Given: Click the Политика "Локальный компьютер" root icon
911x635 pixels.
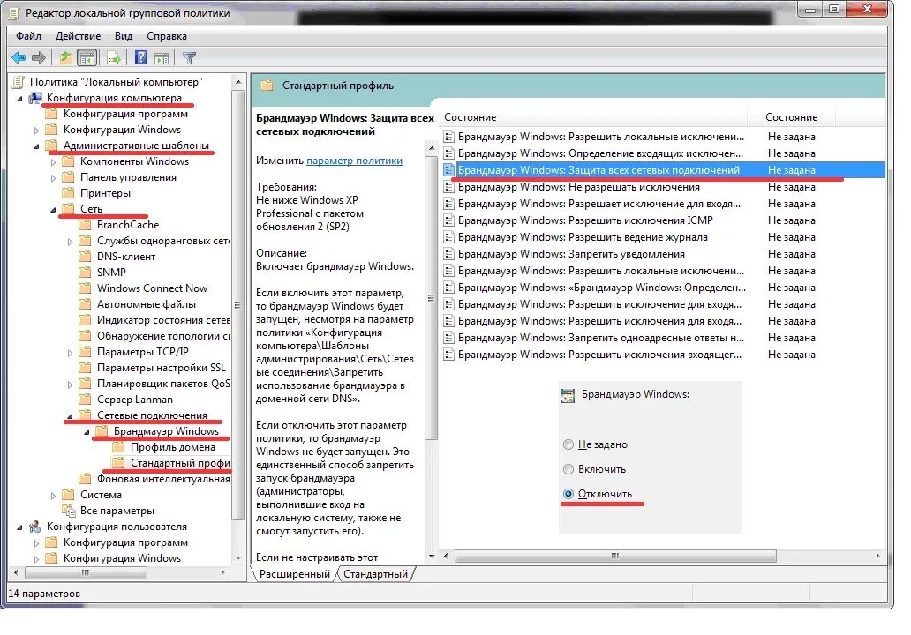Looking at the screenshot, I should coord(19,82).
